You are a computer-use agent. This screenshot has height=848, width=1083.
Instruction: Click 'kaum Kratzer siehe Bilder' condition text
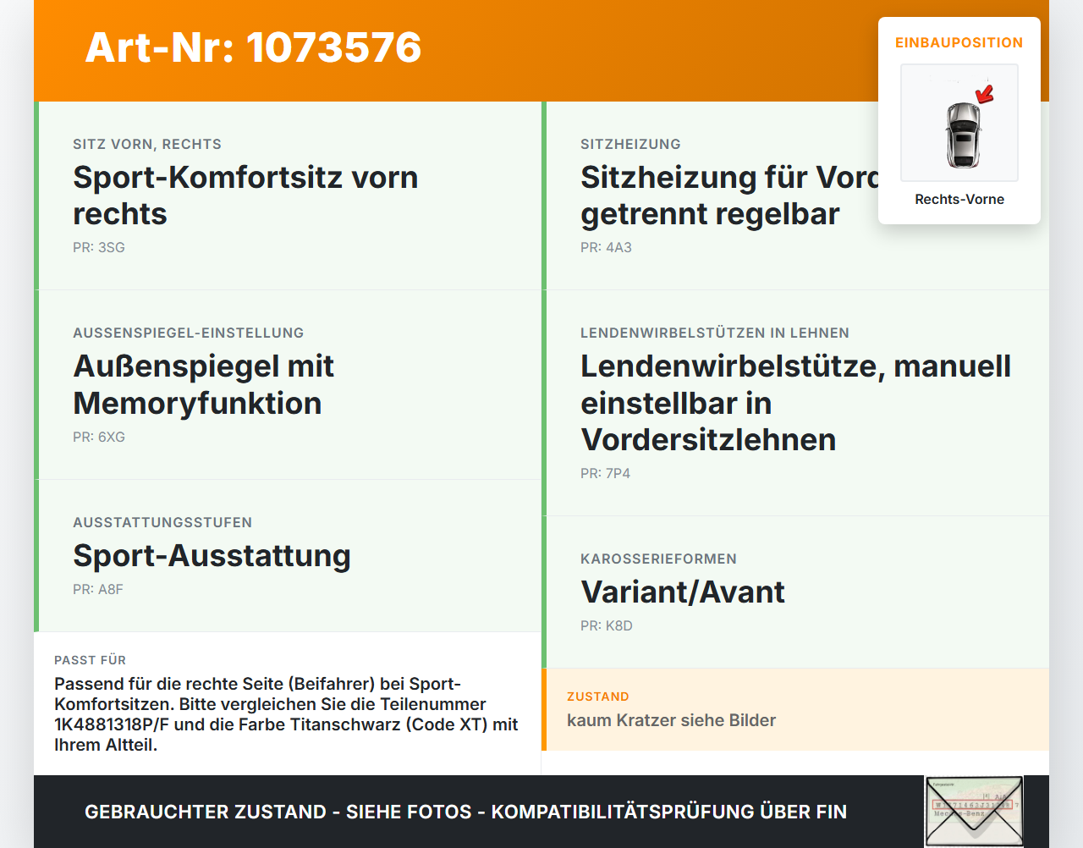coord(671,720)
